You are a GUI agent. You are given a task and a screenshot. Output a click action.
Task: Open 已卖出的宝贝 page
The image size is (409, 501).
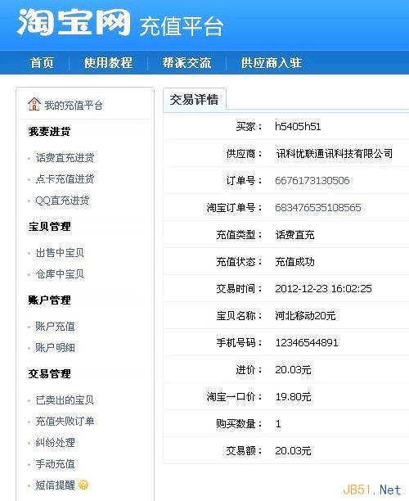pyautogui.click(x=65, y=399)
